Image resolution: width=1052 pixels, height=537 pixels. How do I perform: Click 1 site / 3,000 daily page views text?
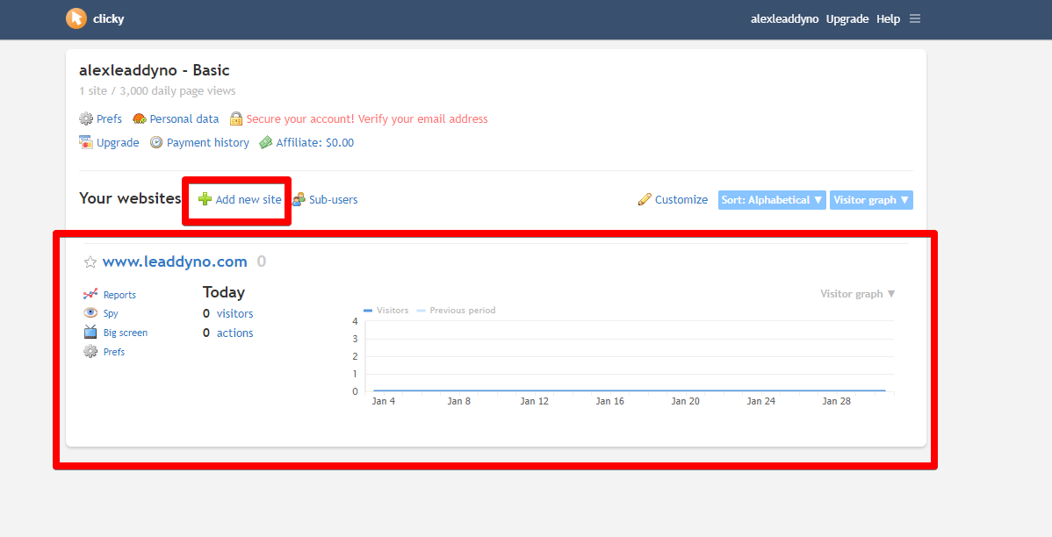pos(157,90)
